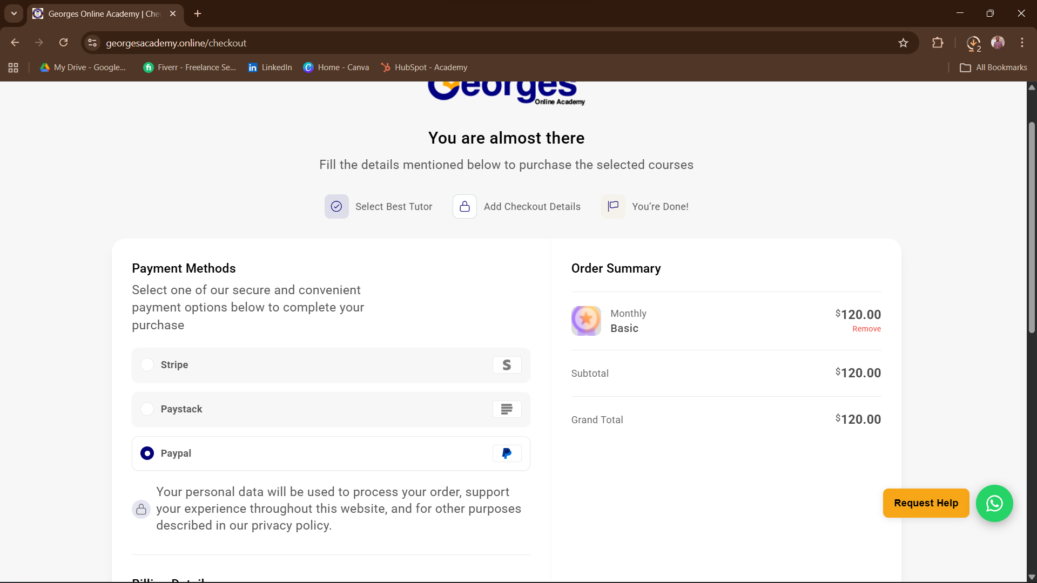Click the Stripe logo icon
Viewport: 1037px width, 583px height.
507,365
